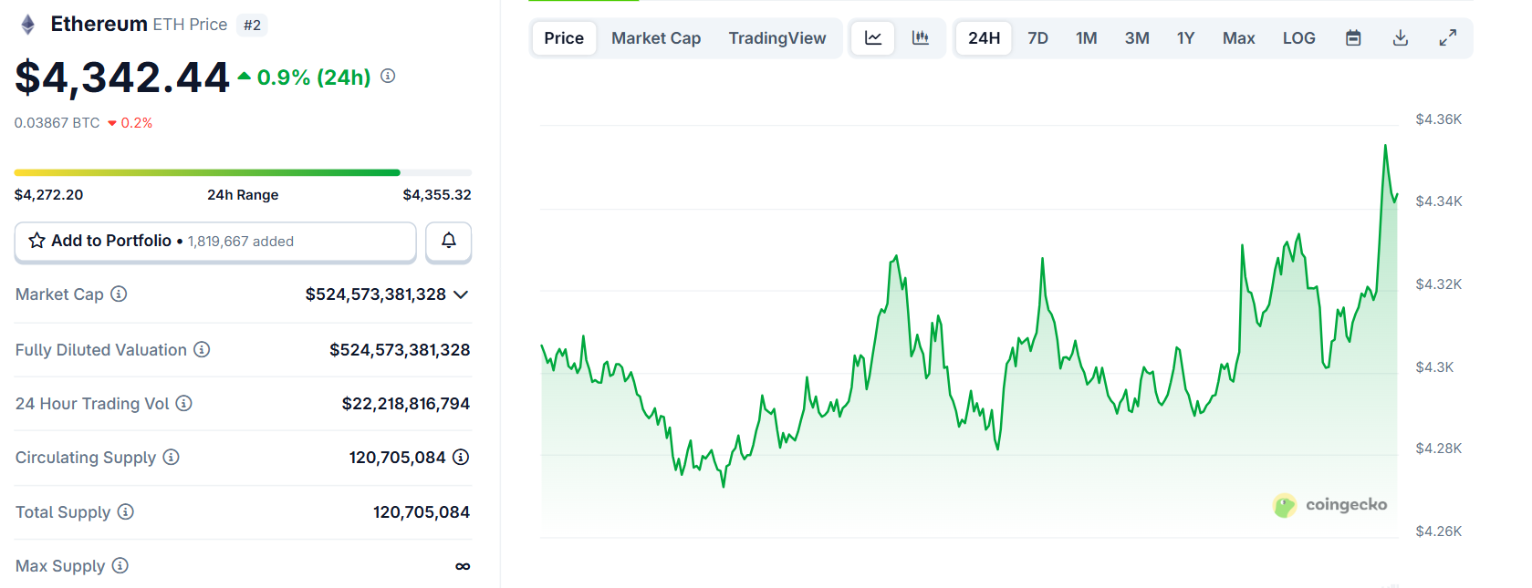Click the Add to Portfolio button
This screenshot has width=1532, height=588.
click(x=215, y=242)
